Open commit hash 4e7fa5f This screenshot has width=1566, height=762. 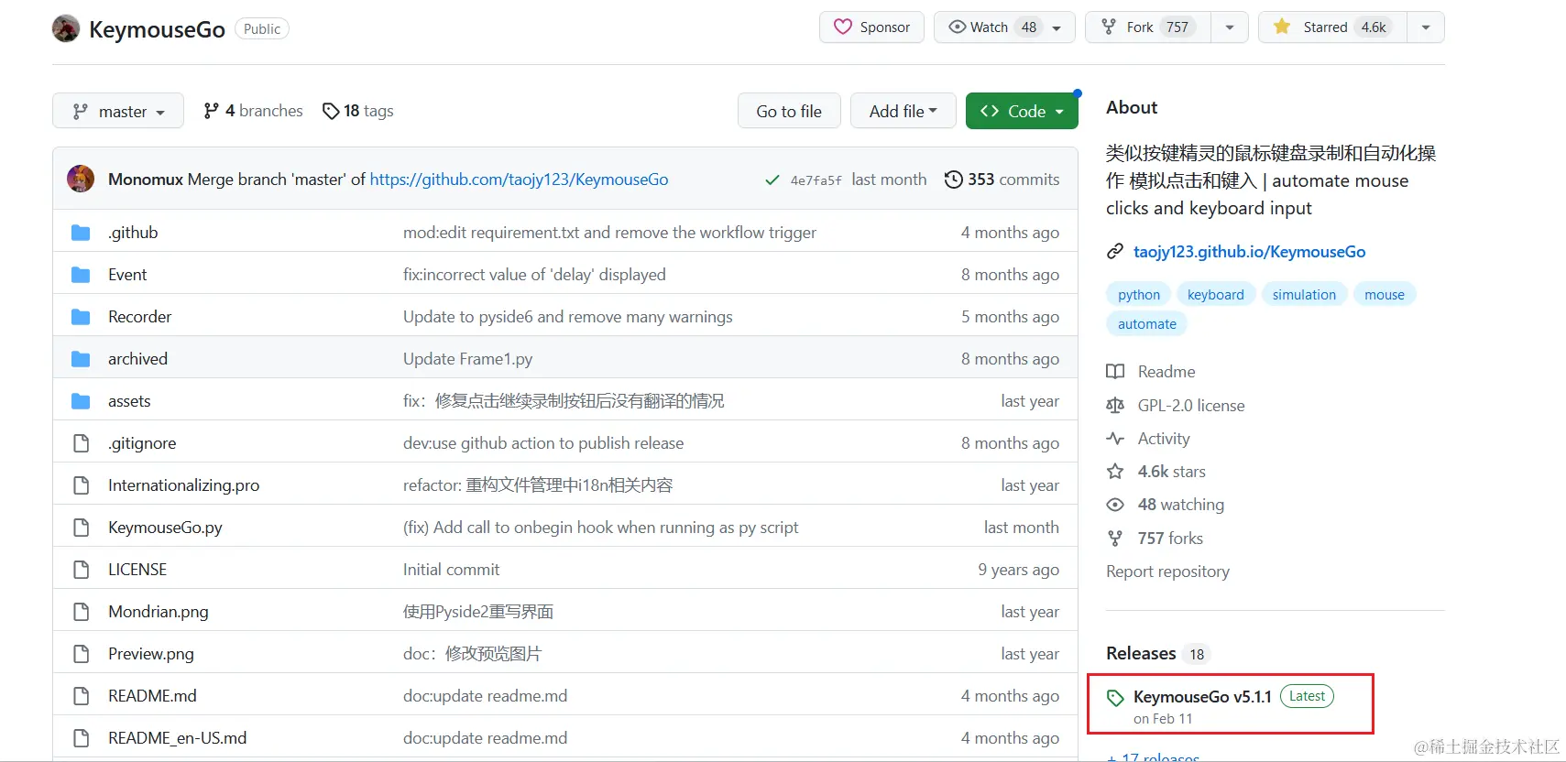816,180
